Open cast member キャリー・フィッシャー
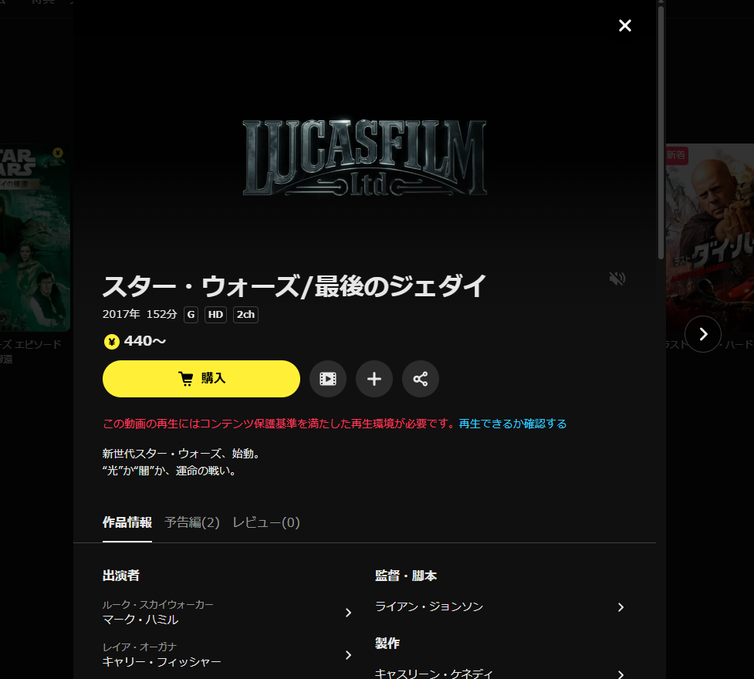754x679 pixels. click(x=161, y=662)
